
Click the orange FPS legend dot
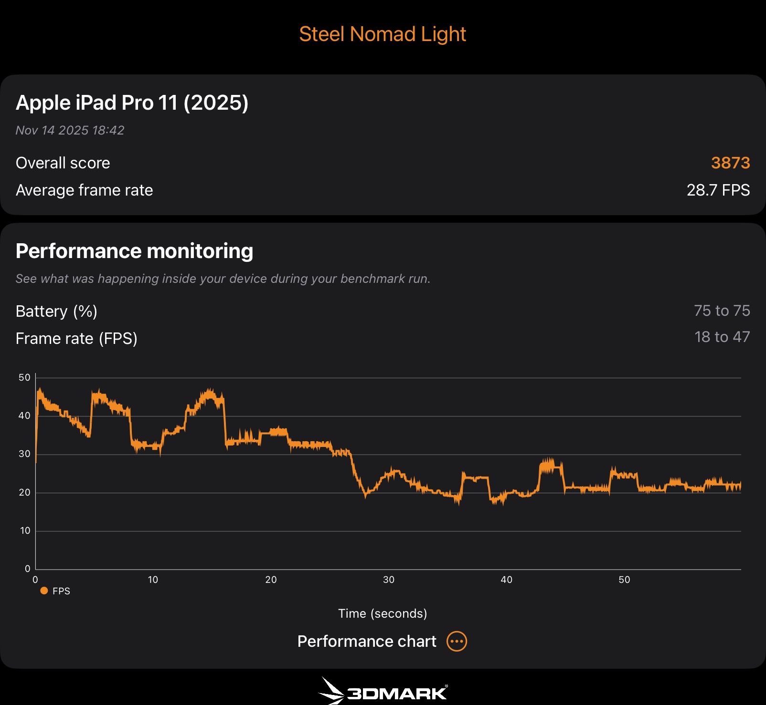(44, 591)
